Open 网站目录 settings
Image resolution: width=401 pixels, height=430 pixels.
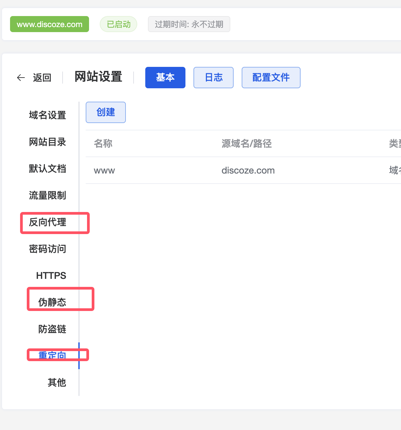pyautogui.click(x=48, y=142)
